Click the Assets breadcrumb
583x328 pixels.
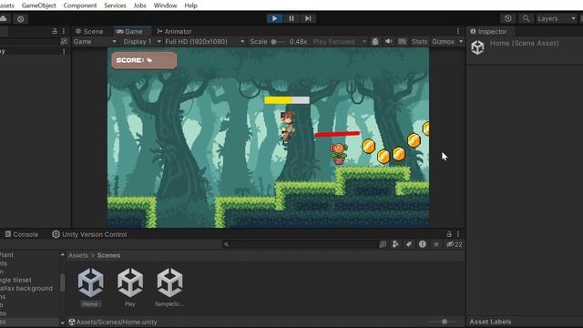[x=78, y=255]
